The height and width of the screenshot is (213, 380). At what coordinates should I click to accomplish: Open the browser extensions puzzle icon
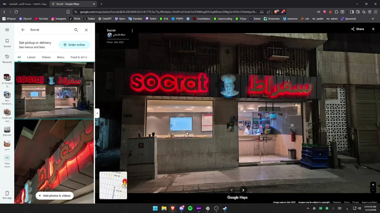pyautogui.click(x=336, y=12)
